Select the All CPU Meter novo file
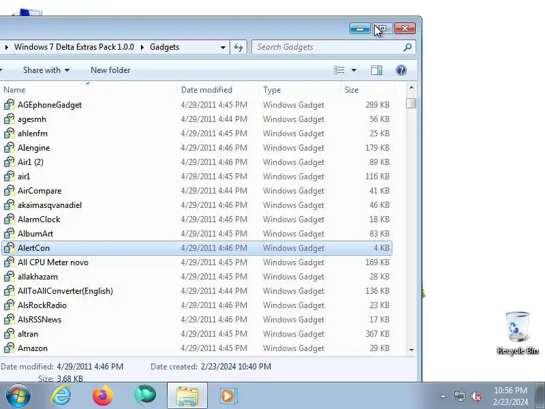The image size is (545, 409). tap(53, 262)
